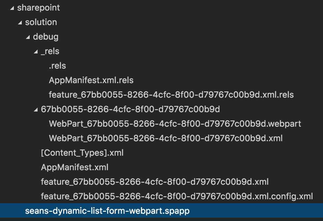The height and width of the screenshot is (221, 323).
Task: Click the debug folder label
Action: 46,37
